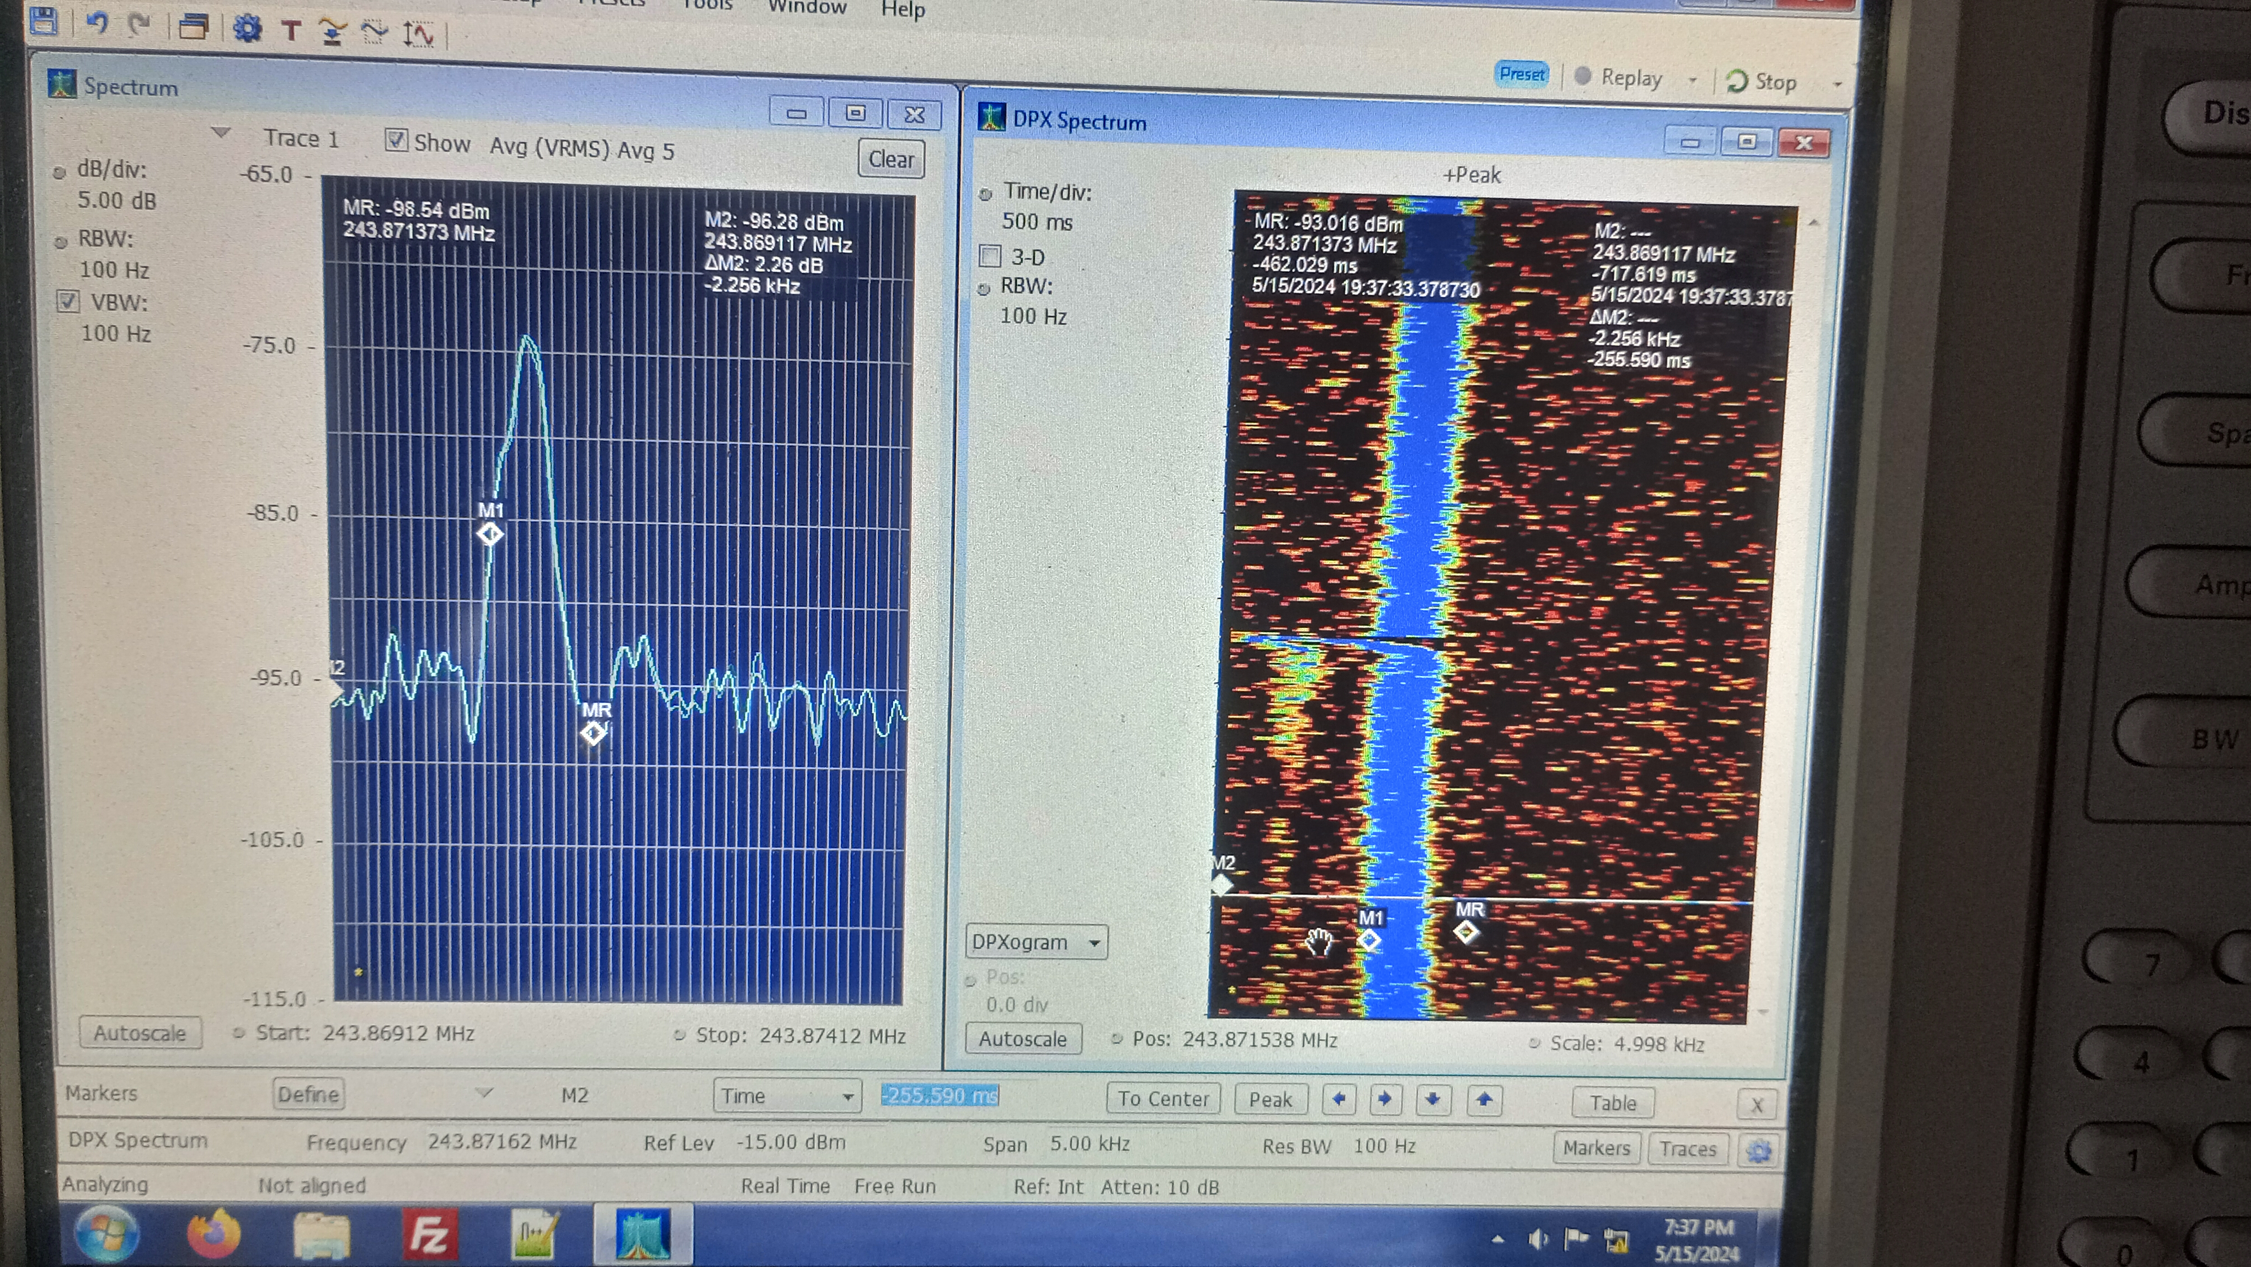Click the Define markers button
The image size is (2251, 1267).
click(308, 1093)
